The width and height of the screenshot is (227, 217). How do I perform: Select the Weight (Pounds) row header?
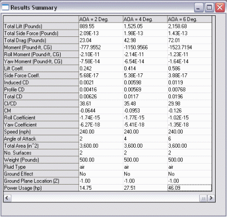41,160
